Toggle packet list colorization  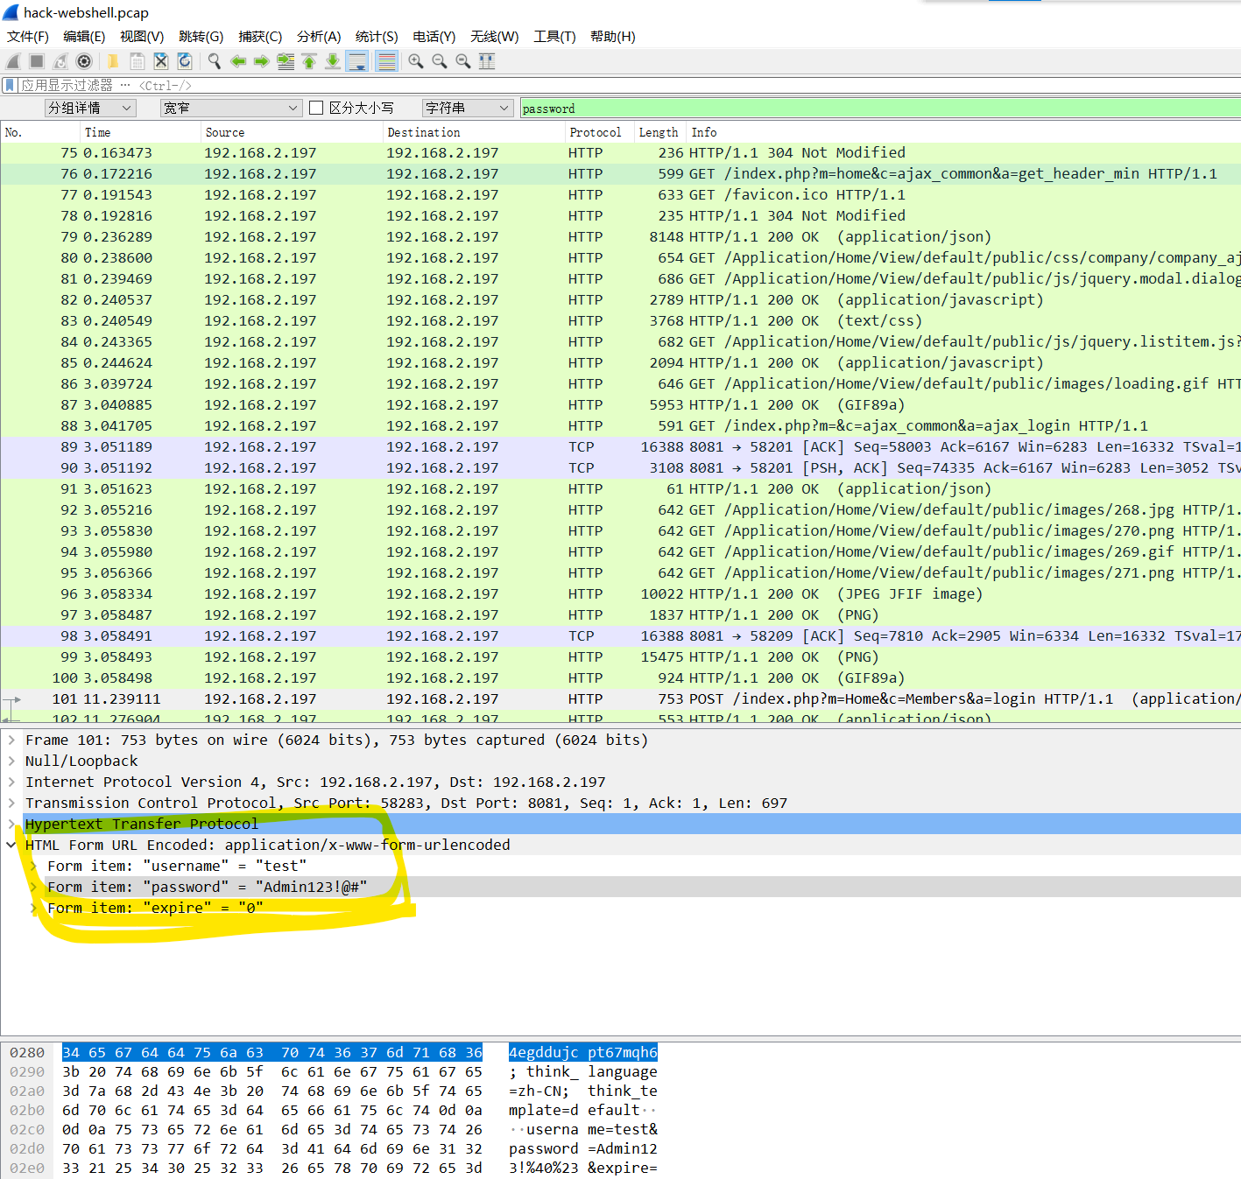386,60
